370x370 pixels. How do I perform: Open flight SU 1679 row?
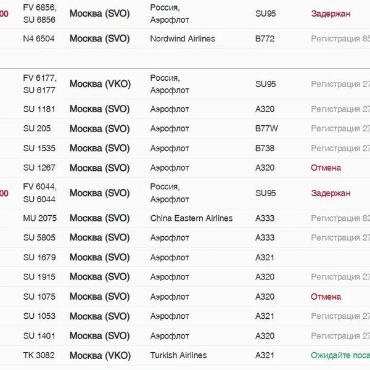click(x=185, y=257)
